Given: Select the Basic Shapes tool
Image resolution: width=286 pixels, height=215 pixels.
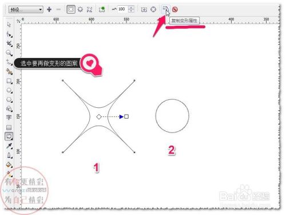Looking at the screenshot, I should pyautogui.click(x=9, y=109).
